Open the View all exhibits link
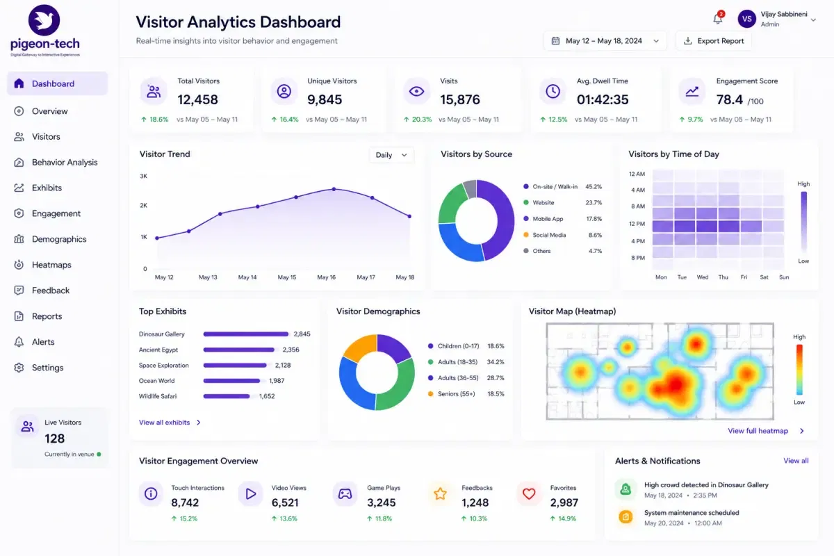Screen dimensions: 834x556 170,423
